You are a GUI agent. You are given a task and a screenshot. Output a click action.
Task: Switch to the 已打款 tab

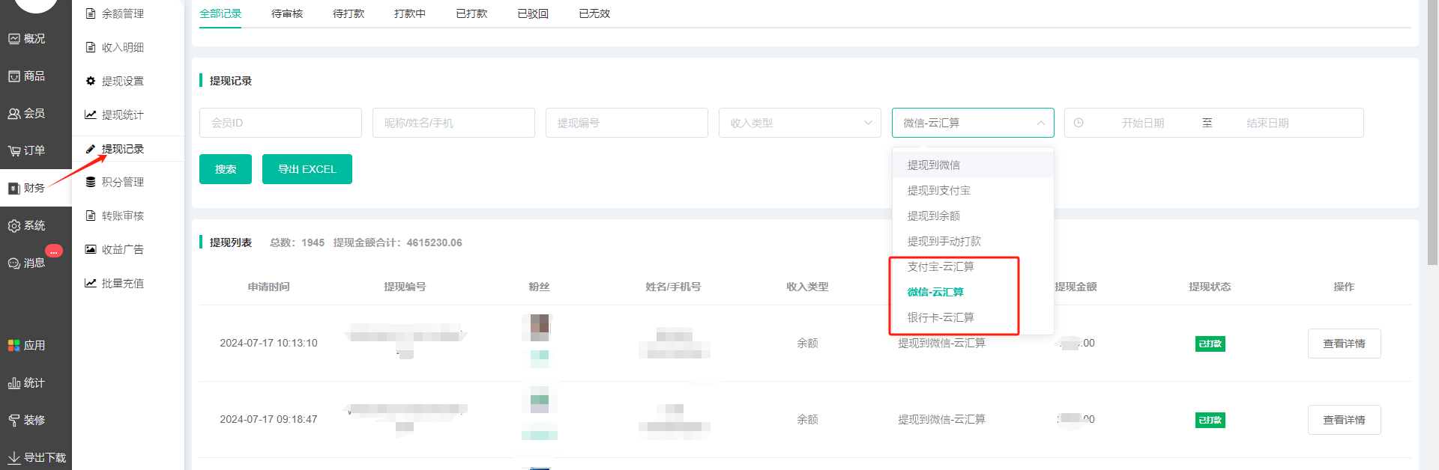471,13
